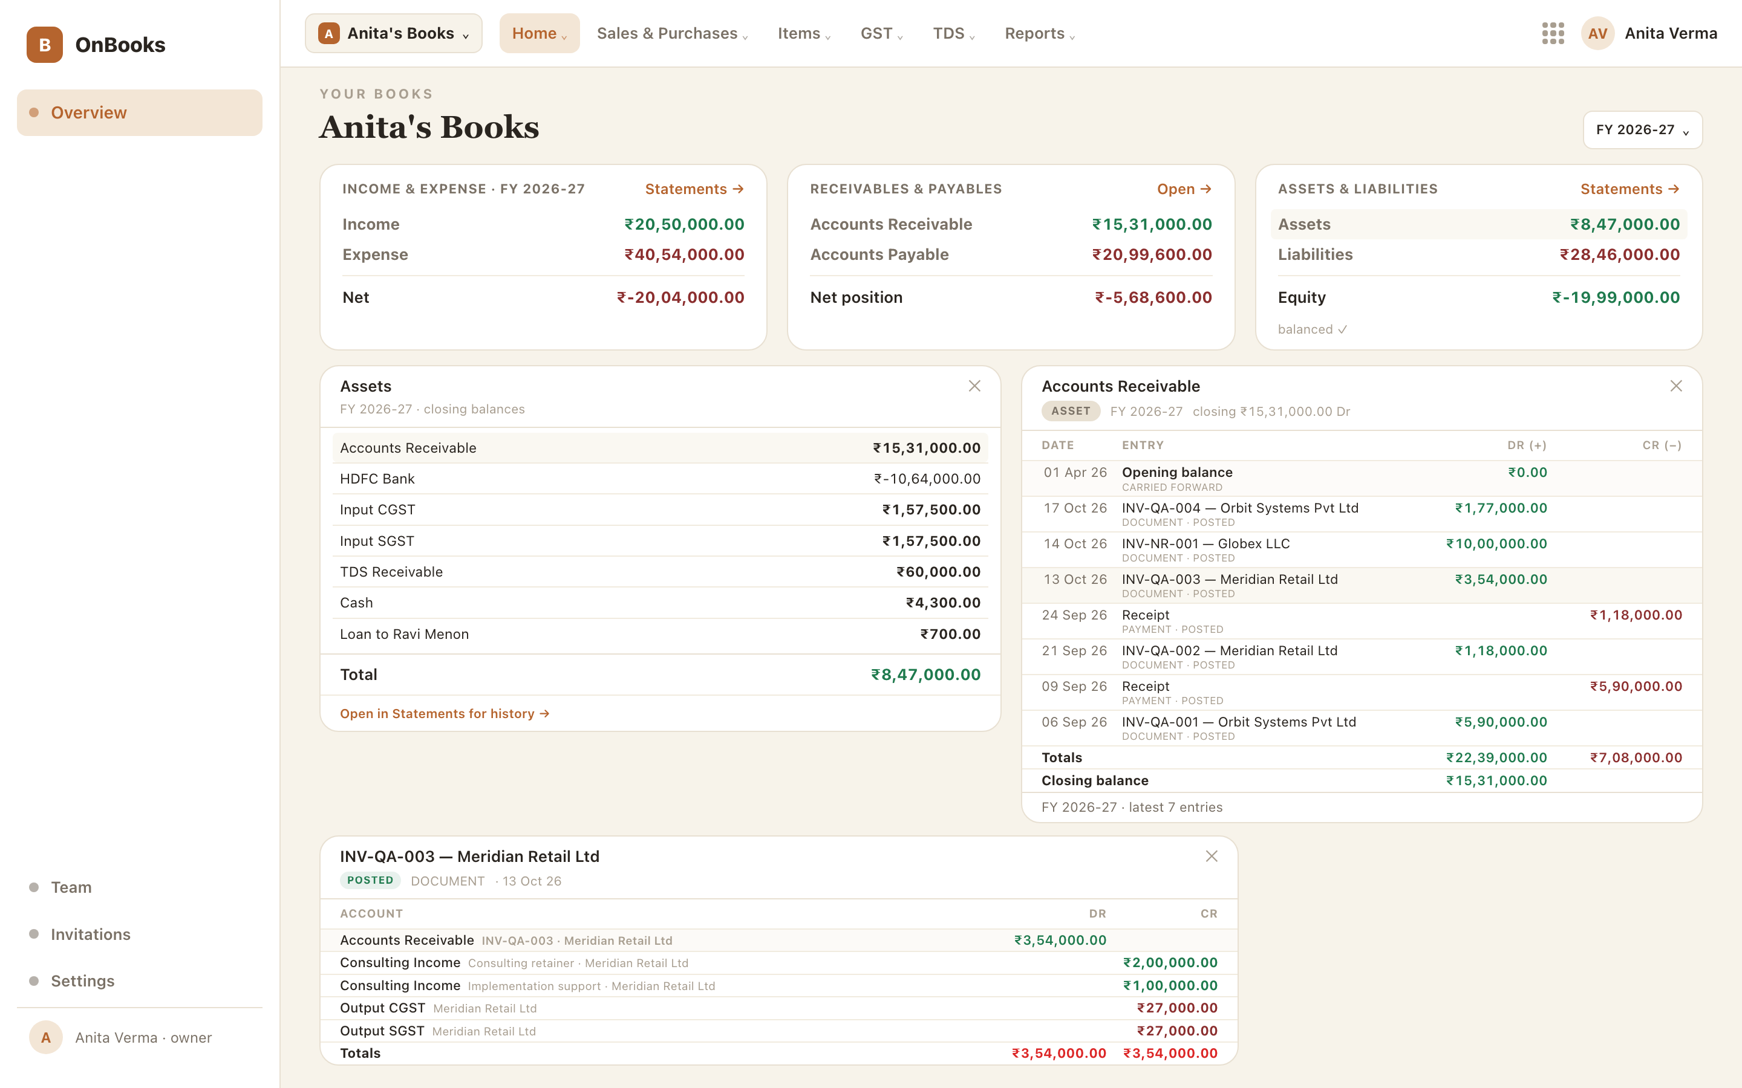Click the Consulting retainer Consulting Income line
This screenshot has height=1088, width=1742.
(x=779, y=963)
